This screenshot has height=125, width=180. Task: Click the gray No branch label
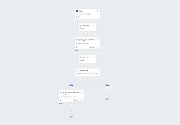tap(107, 85)
